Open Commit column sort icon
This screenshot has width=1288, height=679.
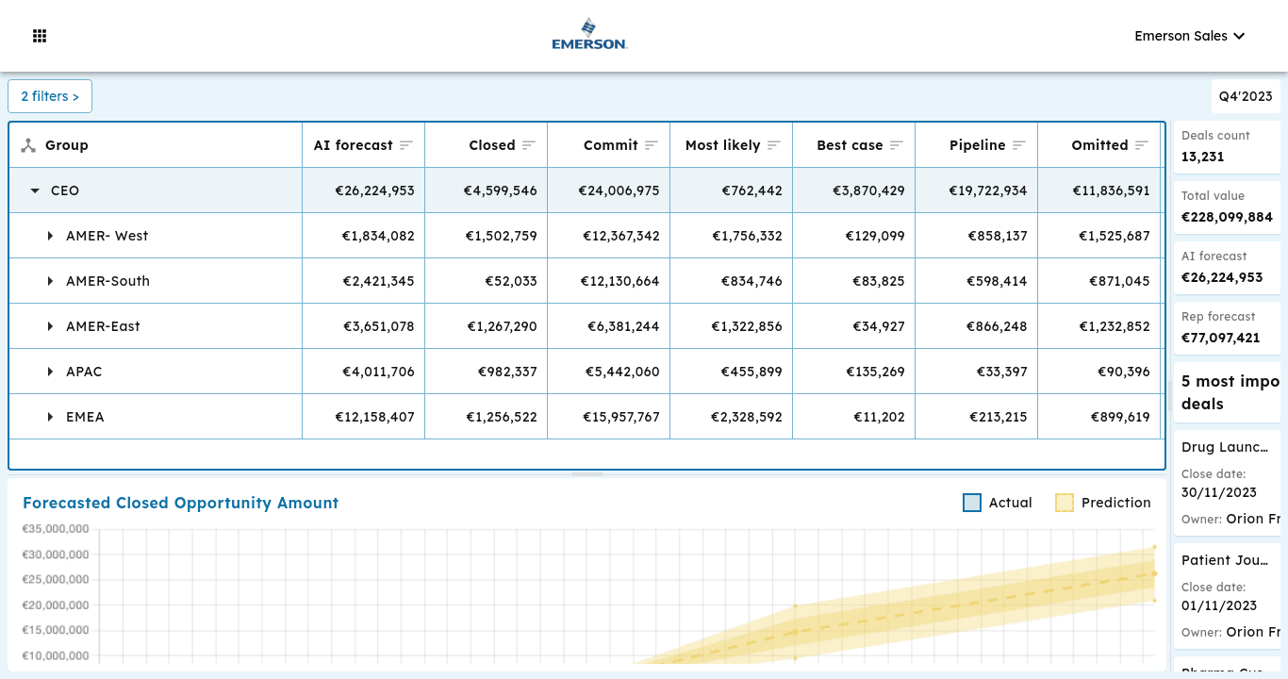652,145
